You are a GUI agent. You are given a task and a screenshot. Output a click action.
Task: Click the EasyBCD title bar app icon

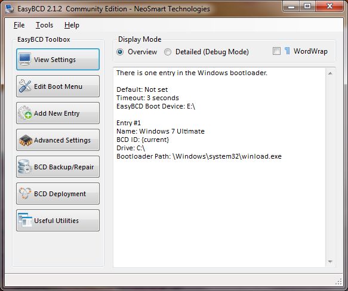point(10,9)
